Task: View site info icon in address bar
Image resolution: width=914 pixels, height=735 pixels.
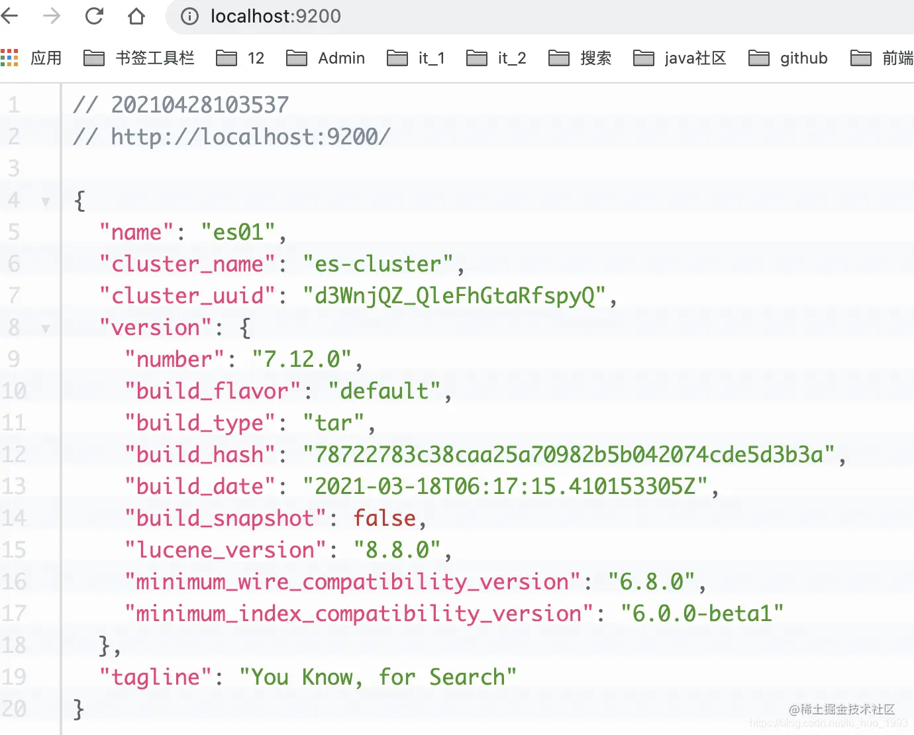Action: tap(189, 16)
